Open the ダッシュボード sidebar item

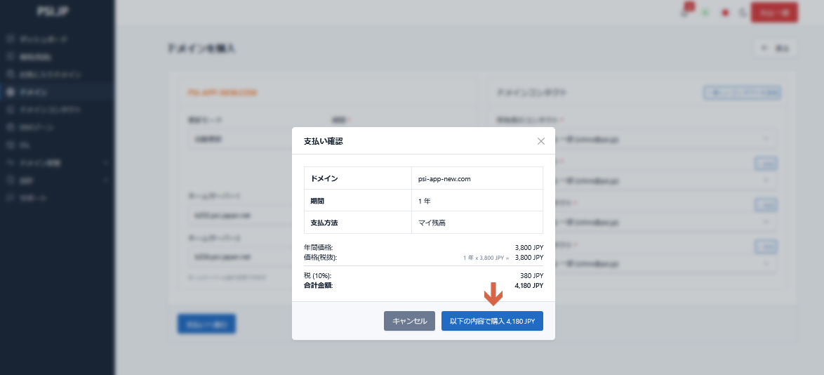click(44, 39)
